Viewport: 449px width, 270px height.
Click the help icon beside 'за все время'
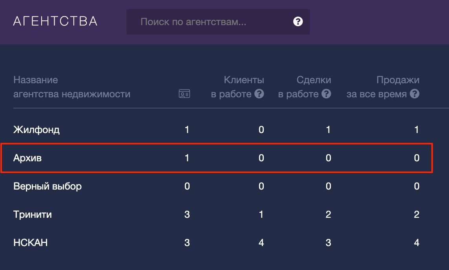click(414, 94)
